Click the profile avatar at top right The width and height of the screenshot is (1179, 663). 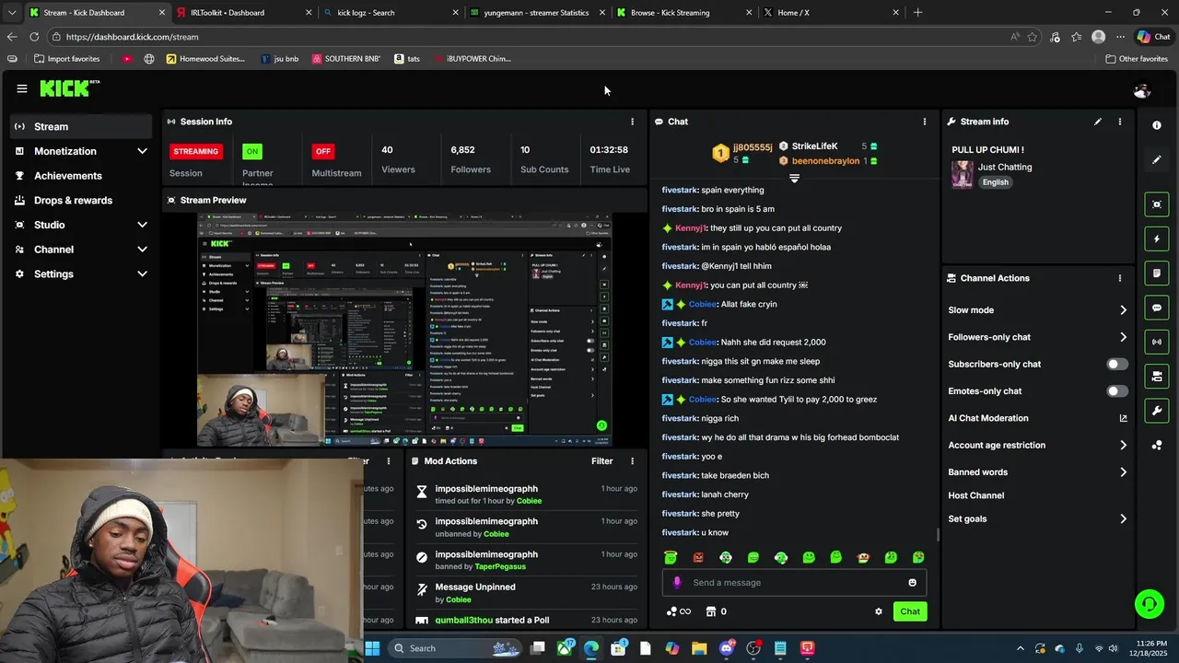tap(1142, 90)
